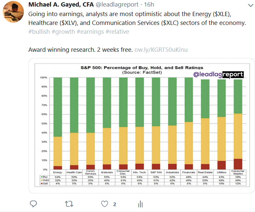Open tweet analytics bar chart icon
255x212 pixels.
[x=140, y=204]
